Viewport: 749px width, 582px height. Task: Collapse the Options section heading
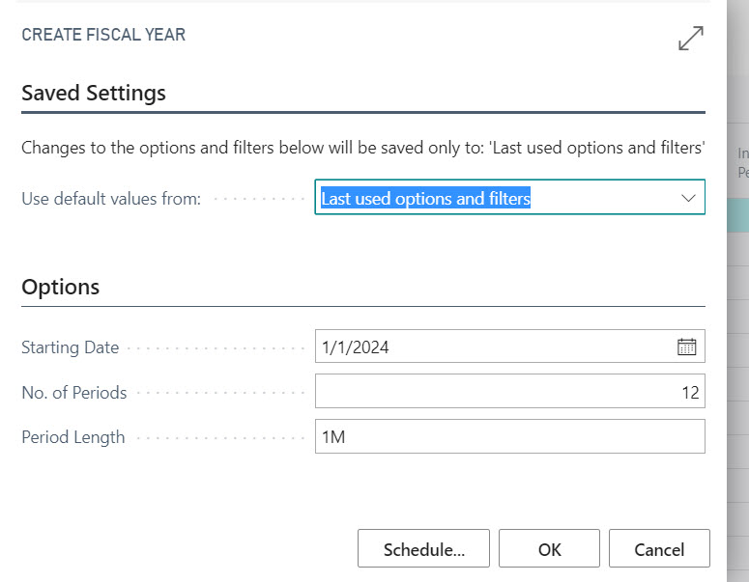point(60,287)
